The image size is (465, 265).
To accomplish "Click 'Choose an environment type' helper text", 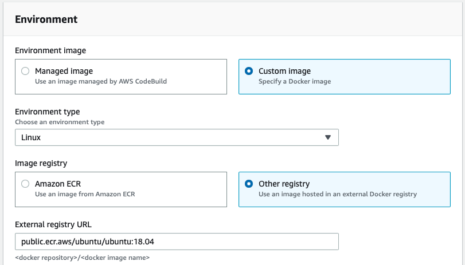I will pyautogui.click(x=60, y=122).
